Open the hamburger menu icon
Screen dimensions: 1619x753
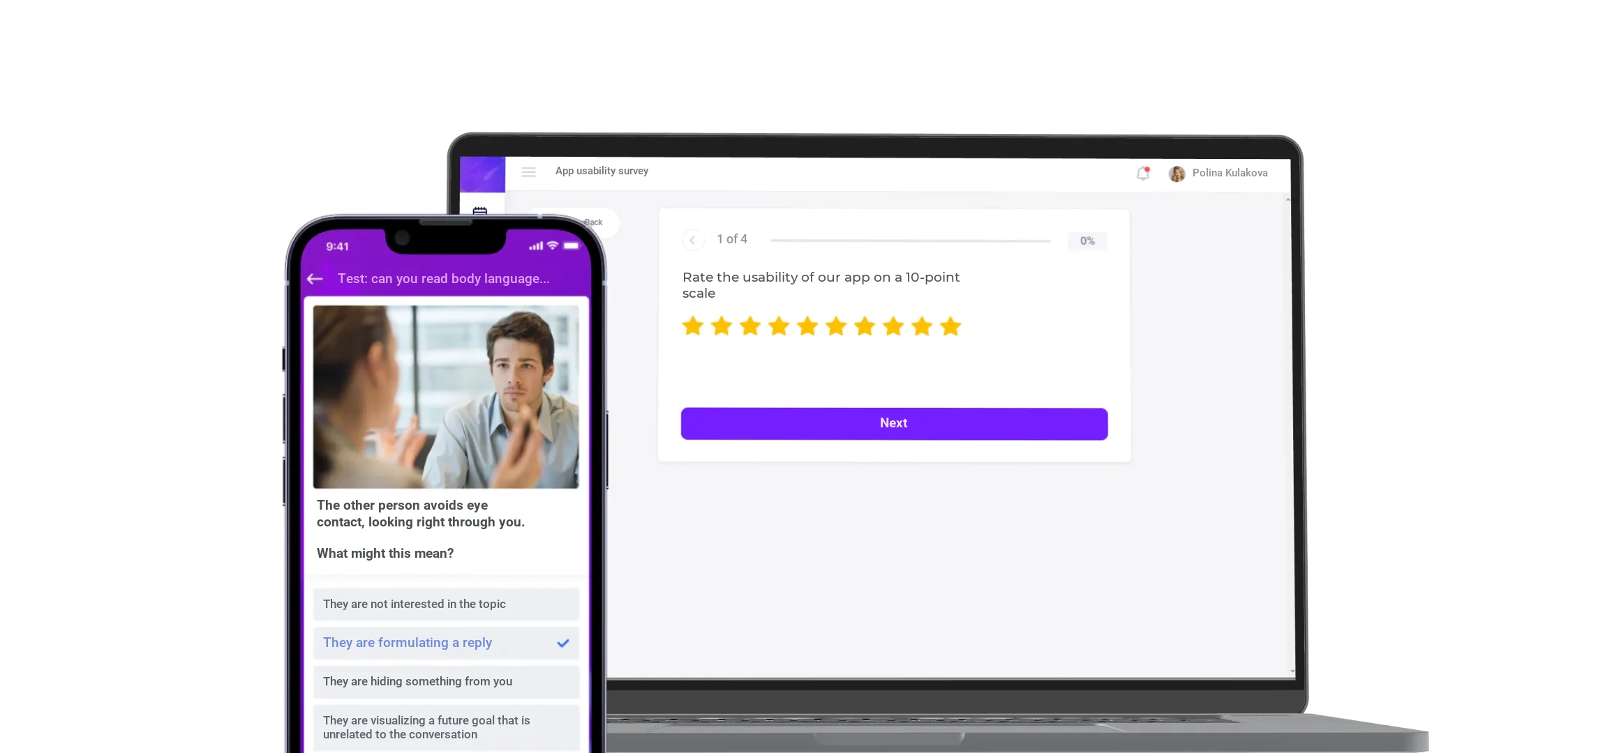(528, 172)
